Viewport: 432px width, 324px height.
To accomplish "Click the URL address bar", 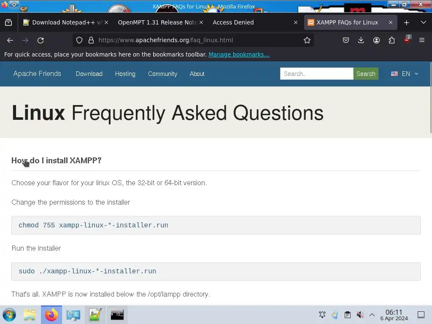I will tap(193, 40).
